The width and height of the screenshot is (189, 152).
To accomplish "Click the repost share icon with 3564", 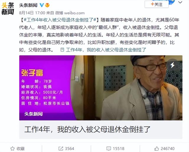I will 61,148.
